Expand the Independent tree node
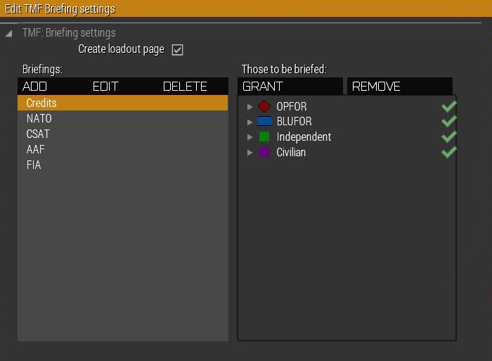This screenshot has width=492, height=361. coord(250,137)
